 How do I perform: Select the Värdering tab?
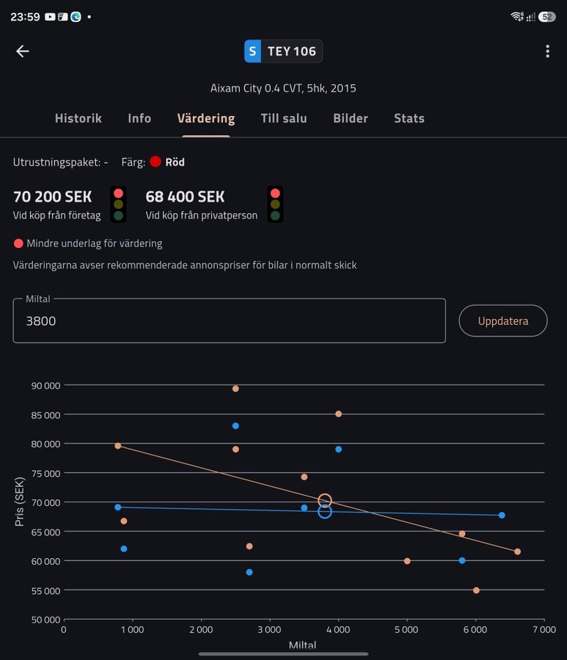point(206,118)
